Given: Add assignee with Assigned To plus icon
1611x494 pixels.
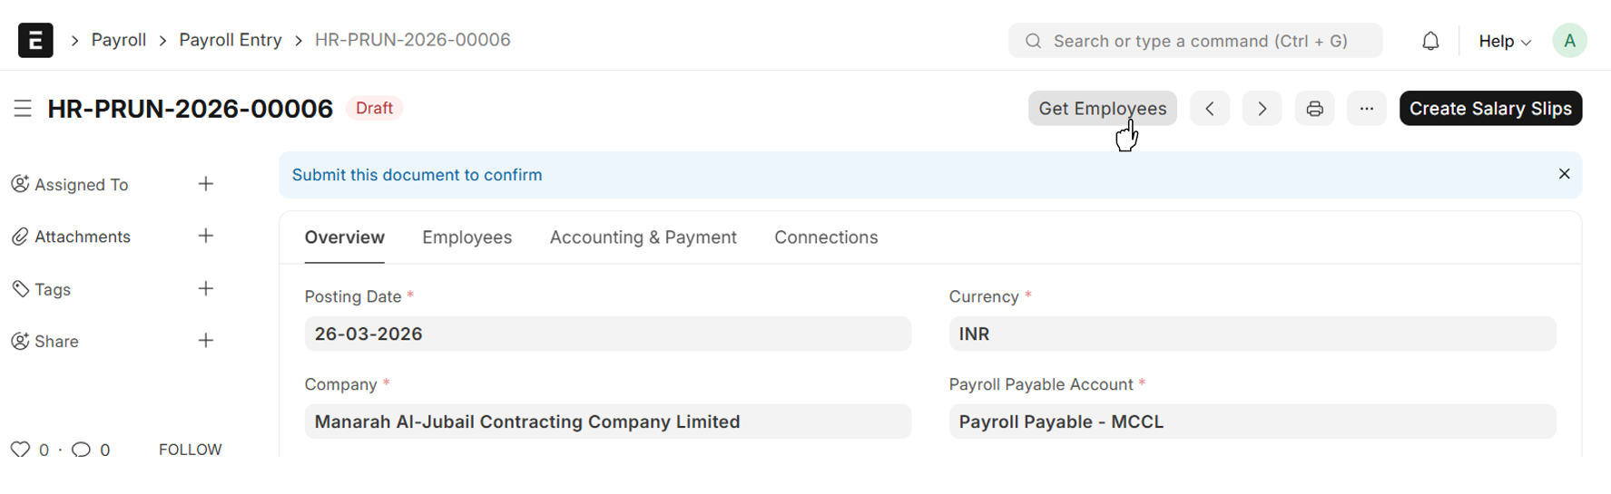Looking at the screenshot, I should point(206,184).
